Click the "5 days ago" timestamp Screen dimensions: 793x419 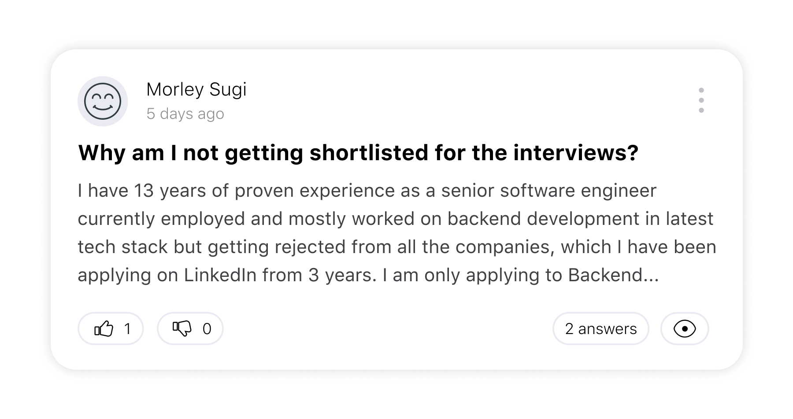pyautogui.click(x=185, y=114)
